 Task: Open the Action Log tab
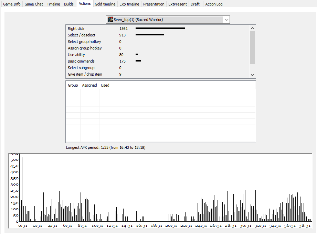(214, 4)
